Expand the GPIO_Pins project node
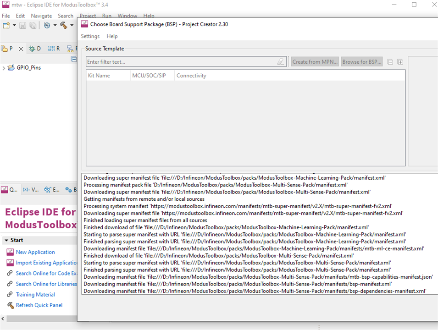Viewport: 438px width, 330px height. pos(4,68)
